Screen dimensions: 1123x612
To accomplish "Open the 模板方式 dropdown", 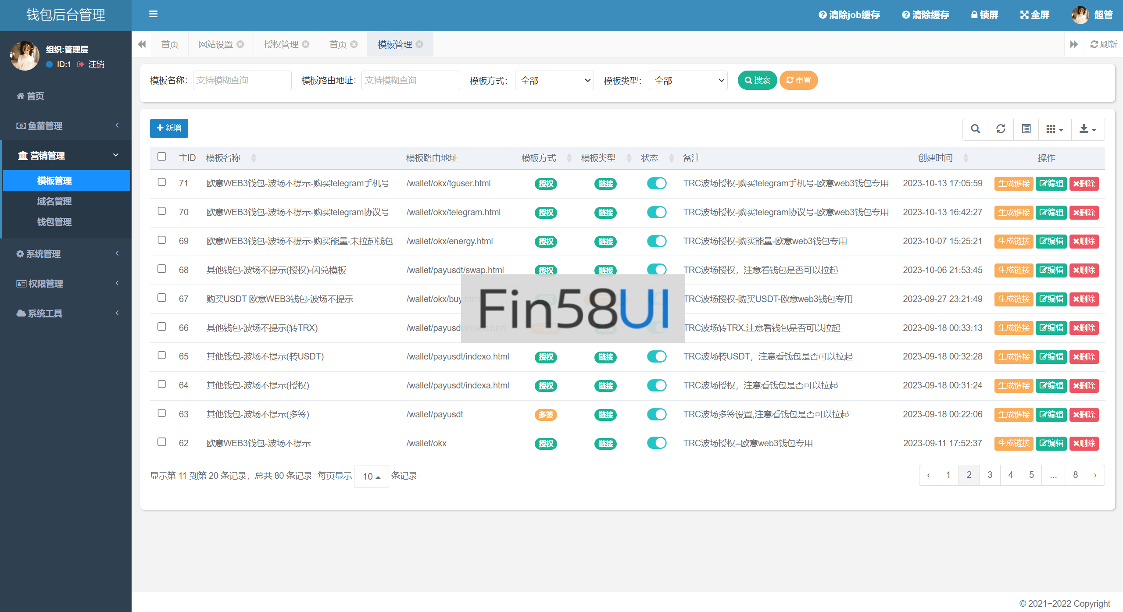I will [x=554, y=81].
